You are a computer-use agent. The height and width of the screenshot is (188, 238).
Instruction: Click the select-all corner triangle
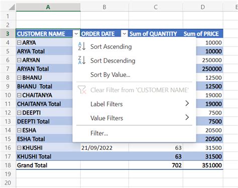tap(12, 7)
